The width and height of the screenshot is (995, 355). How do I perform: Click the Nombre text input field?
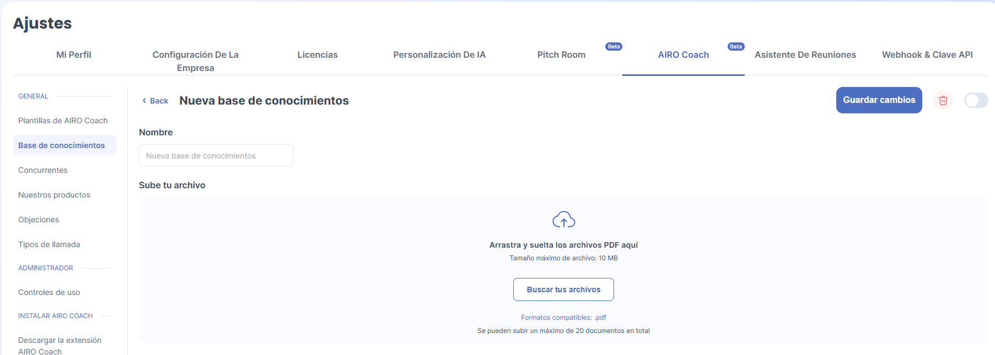click(216, 156)
